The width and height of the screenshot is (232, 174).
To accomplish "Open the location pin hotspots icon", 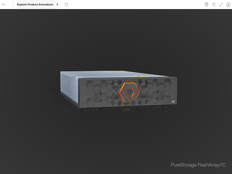I will (207, 5).
